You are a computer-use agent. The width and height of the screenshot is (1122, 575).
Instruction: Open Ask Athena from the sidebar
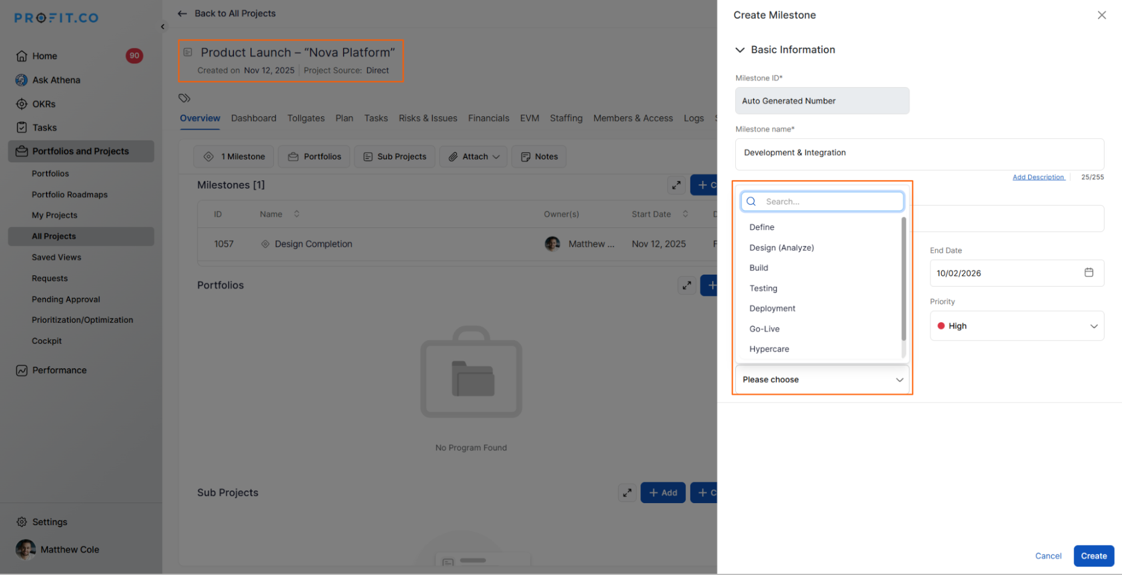coord(56,80)
